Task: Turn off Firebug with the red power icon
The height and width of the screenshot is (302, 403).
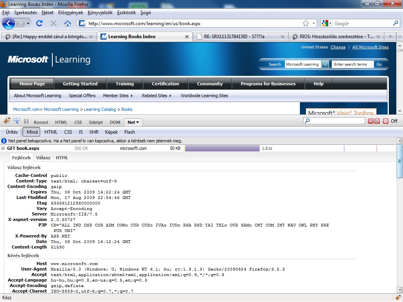Action: point(386,121)
